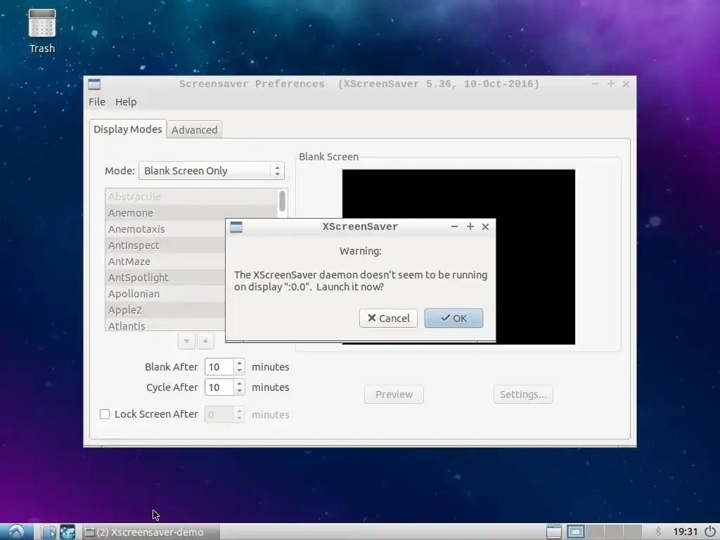This screenshot has height=540, width=720.
Task: Dismiss the warning with Cancel
Action: (x=388, y=319)
